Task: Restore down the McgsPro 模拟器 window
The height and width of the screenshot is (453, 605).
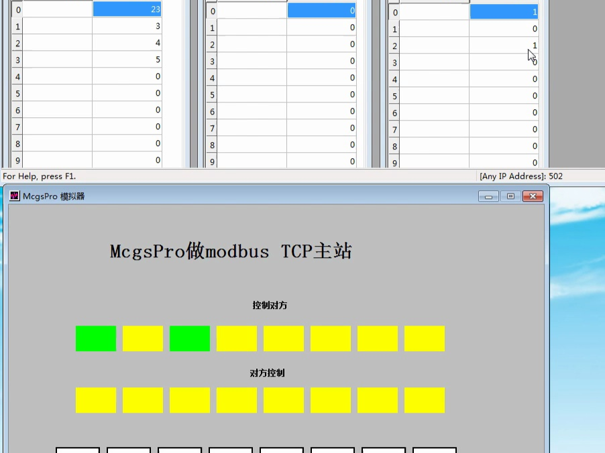Action: coord(510,196)
